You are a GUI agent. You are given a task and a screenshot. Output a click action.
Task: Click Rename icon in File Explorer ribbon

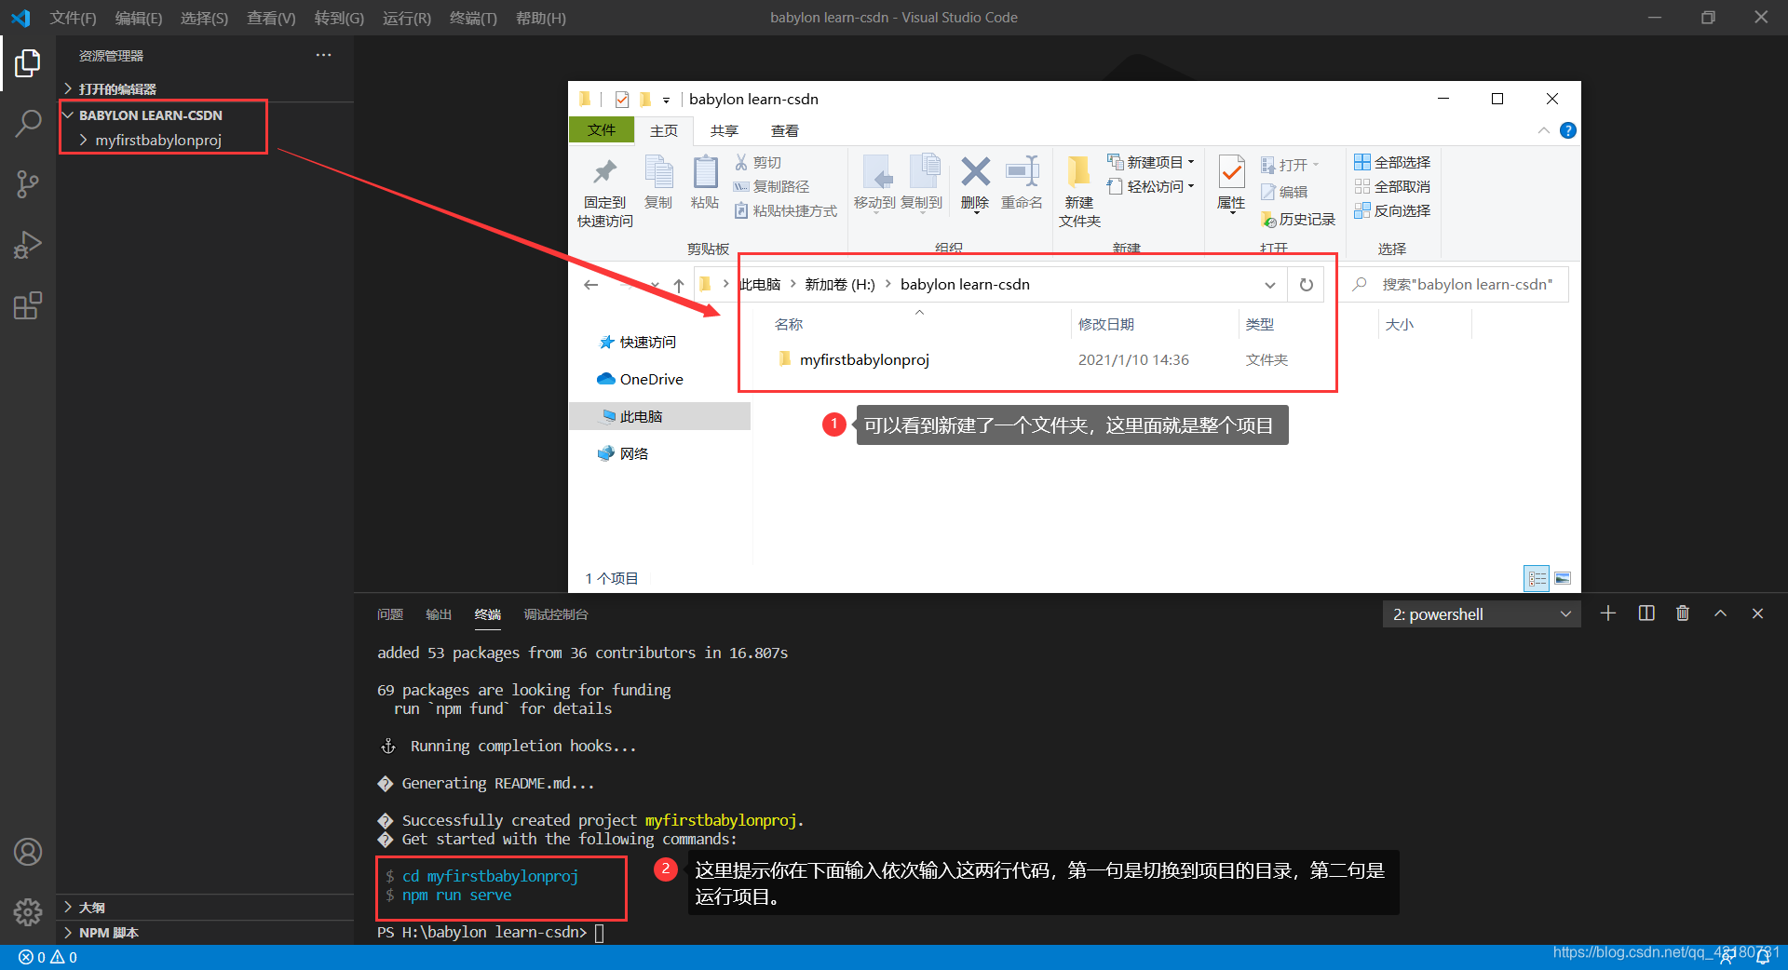coord(1022,183)
